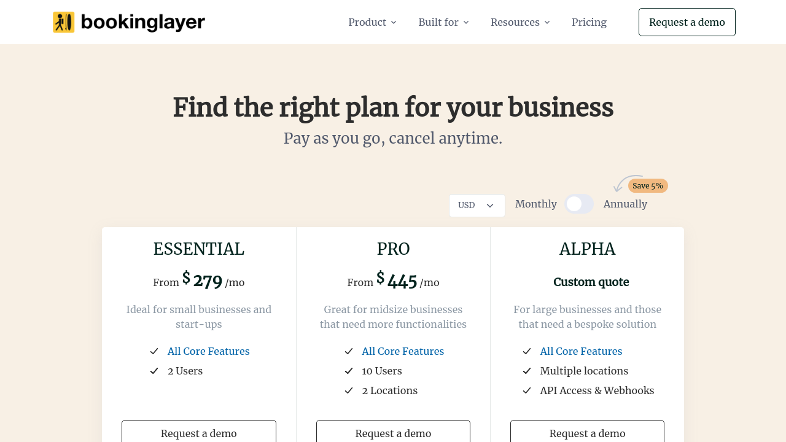The height and width of the screenshot is (442, 786).
Task: Open All Core Features link under PRO
Action: 403,351
